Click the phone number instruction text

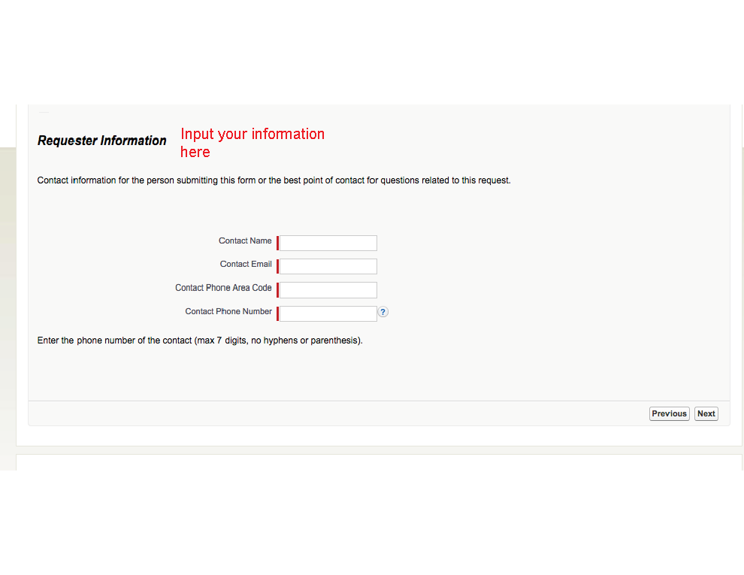(x=199, y=340)
